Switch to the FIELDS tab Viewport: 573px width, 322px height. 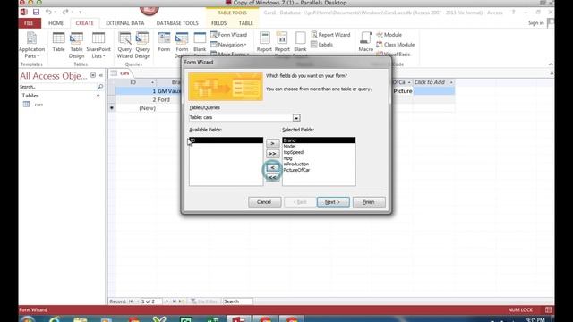pos(218,23)
